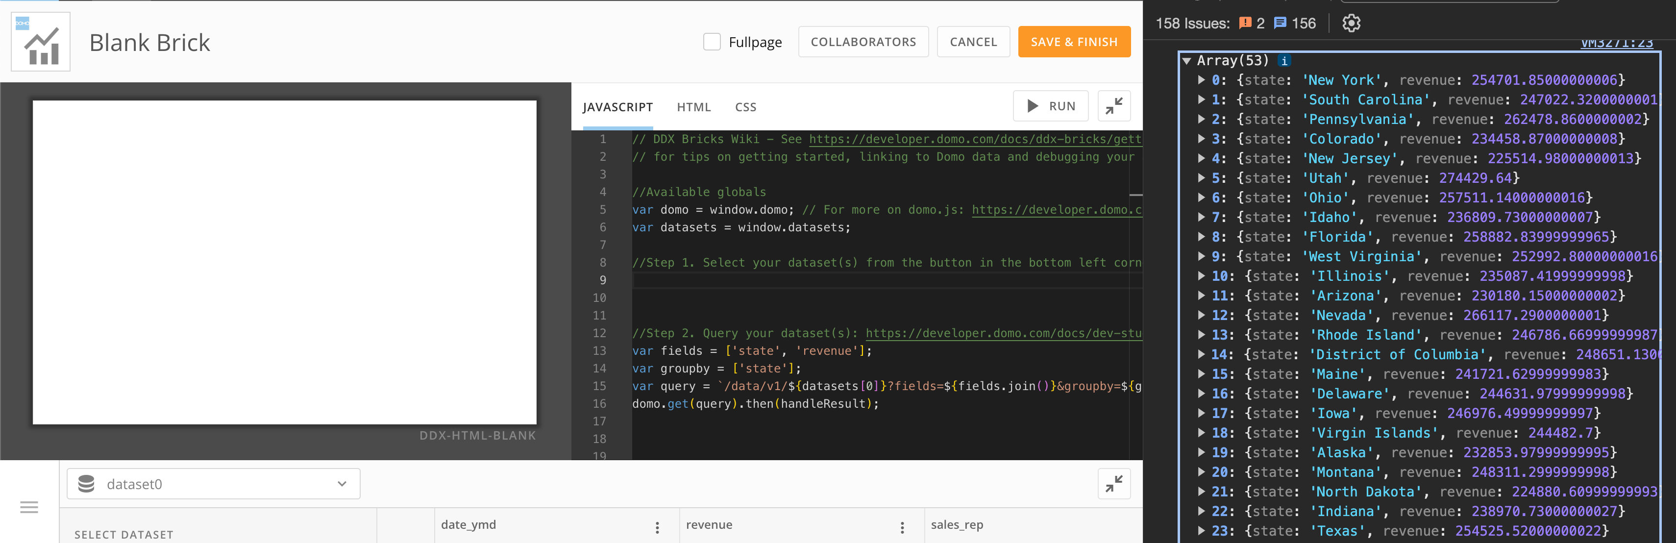The width and height of the screenshot is (1676, 543).
Task: Click the 158 Issues label
Action: 1192,24
